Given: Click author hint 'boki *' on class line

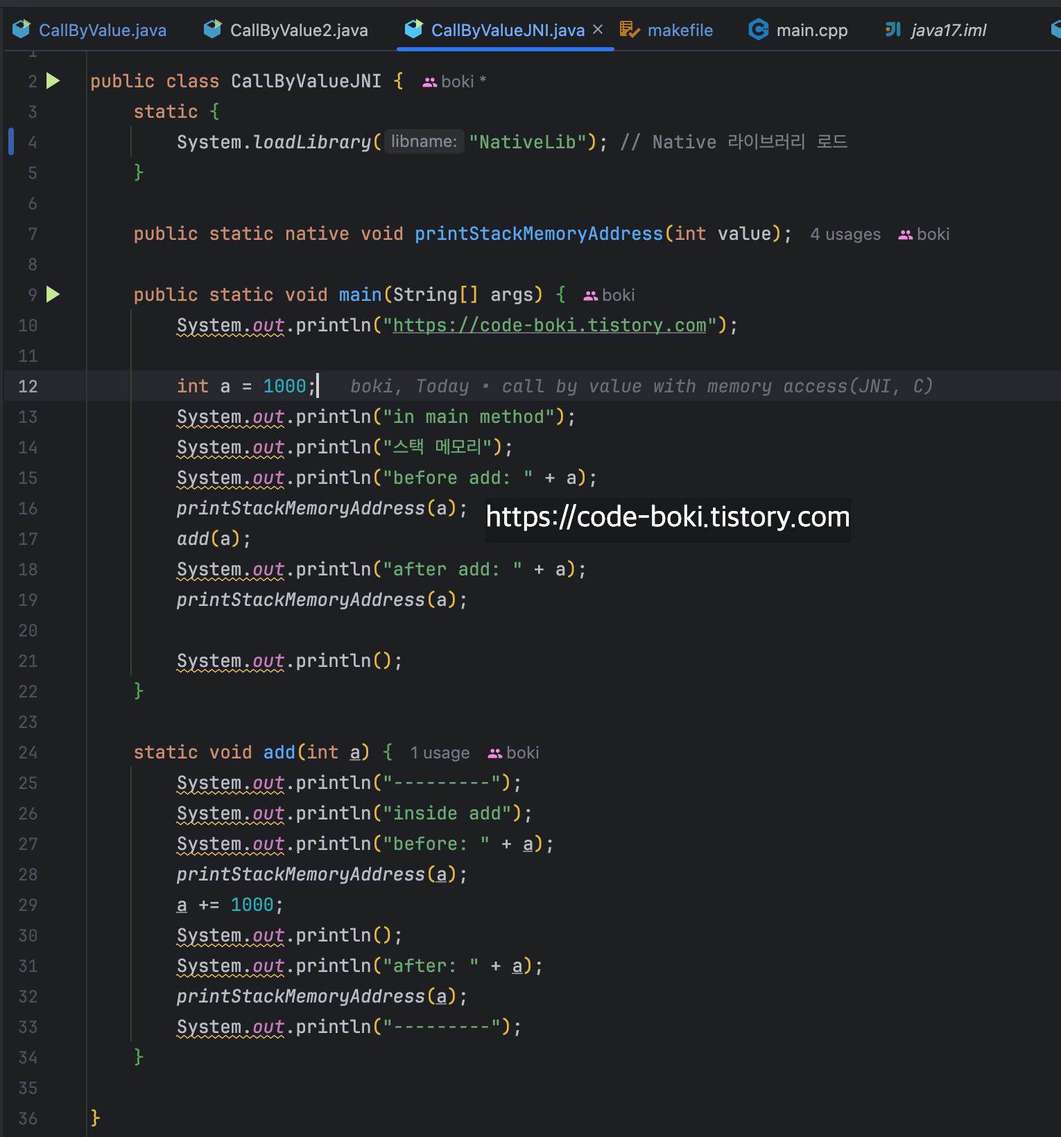Looking at the screenshot, I should click(455, 82).
